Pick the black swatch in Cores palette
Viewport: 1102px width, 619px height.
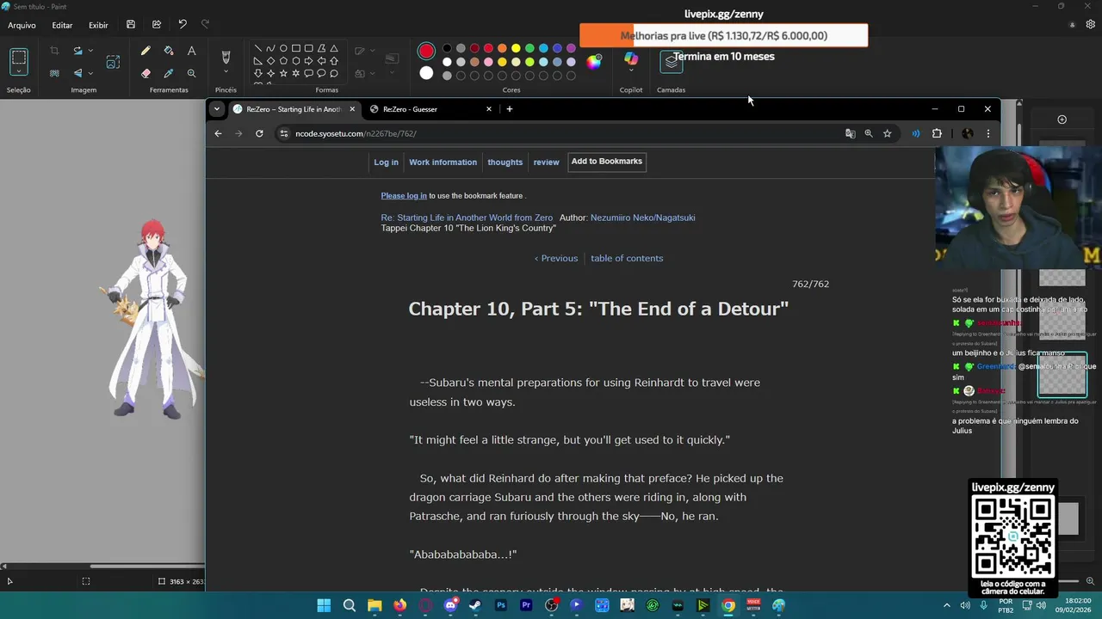click(447, 48)
